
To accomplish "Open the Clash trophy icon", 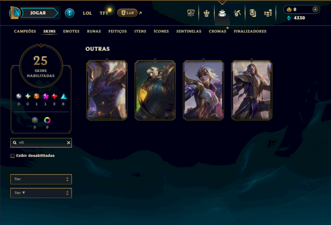I will pyautogui.click(x=191, y=13).
